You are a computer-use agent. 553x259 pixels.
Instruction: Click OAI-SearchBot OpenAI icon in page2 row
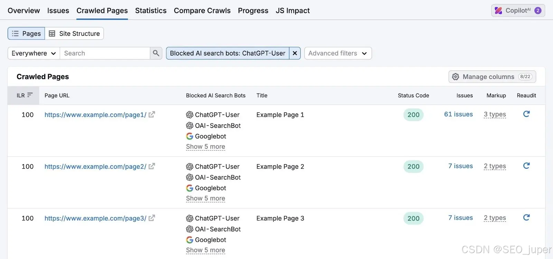190,177
